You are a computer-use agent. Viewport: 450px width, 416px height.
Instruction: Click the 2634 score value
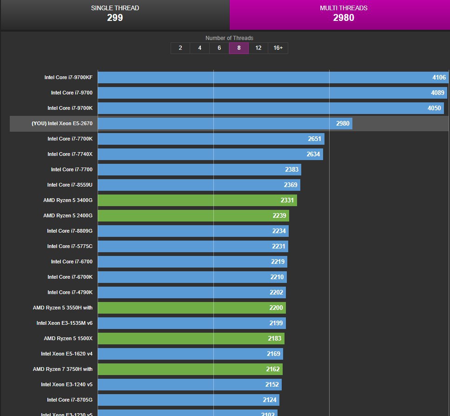tap(313, 154)
